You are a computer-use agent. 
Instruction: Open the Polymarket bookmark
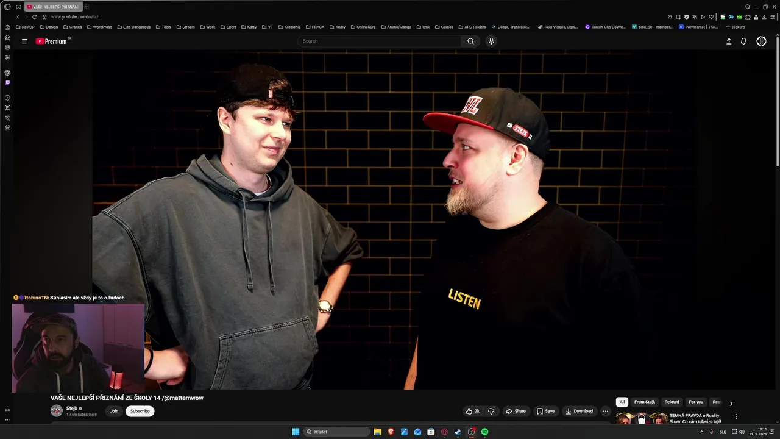698,27
